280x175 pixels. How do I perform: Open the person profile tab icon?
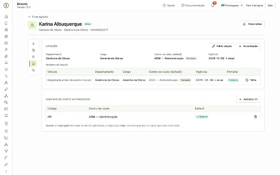pyautogui.click(x=33, y=43)
